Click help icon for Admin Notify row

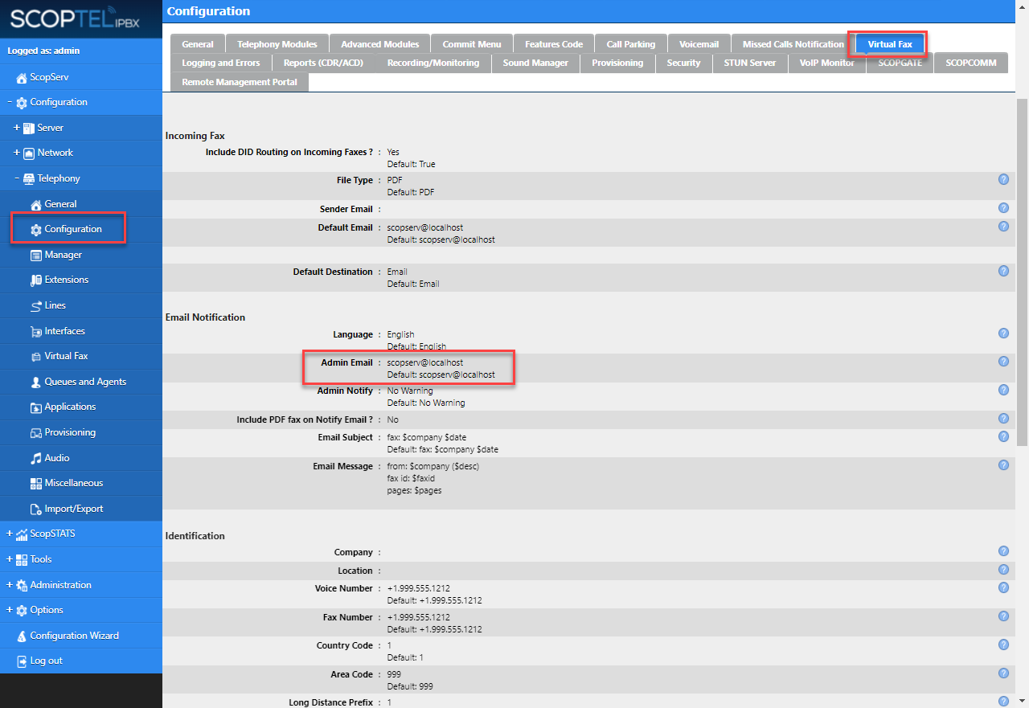tap(1003, 390)
